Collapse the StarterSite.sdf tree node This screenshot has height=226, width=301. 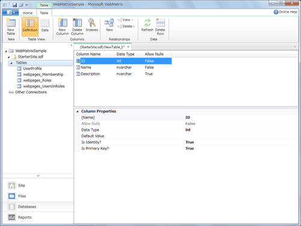click(8, 57)
